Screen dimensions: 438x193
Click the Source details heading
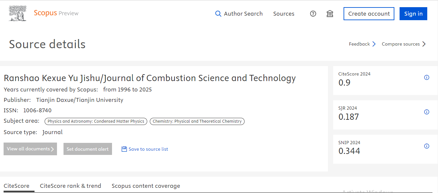tap(47, 44)
